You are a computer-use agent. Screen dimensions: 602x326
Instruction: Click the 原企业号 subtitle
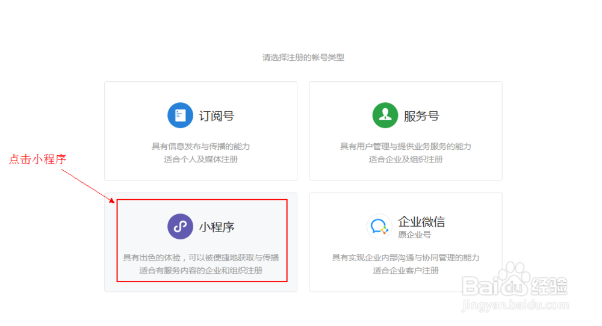pyautogui.click(x=414, y=235)
